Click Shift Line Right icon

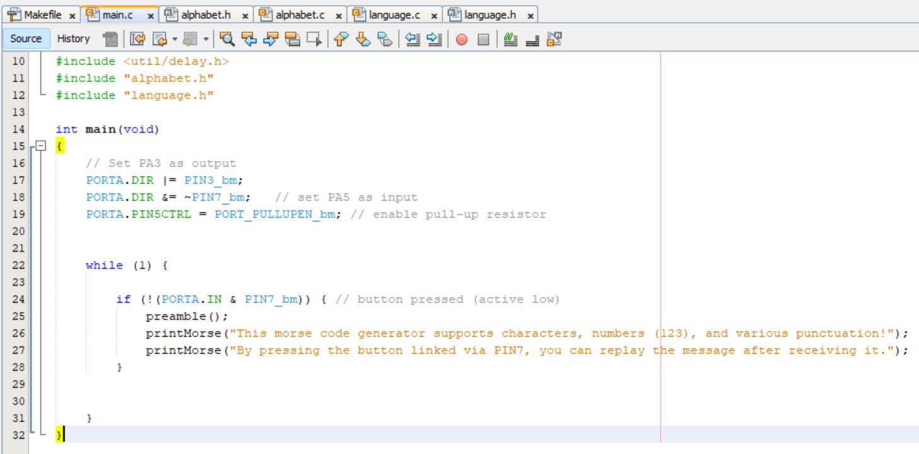tap(434, 39)
